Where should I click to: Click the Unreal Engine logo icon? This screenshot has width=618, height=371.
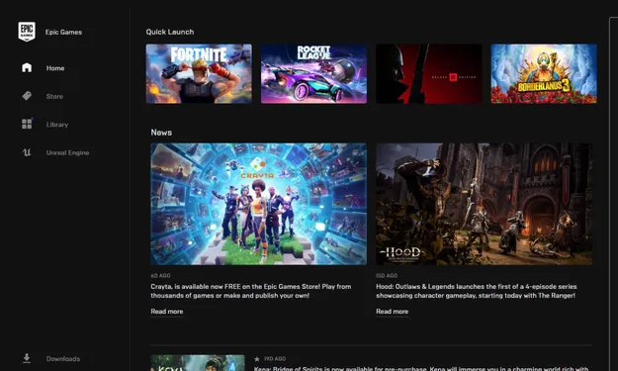[x=27, y=152]
